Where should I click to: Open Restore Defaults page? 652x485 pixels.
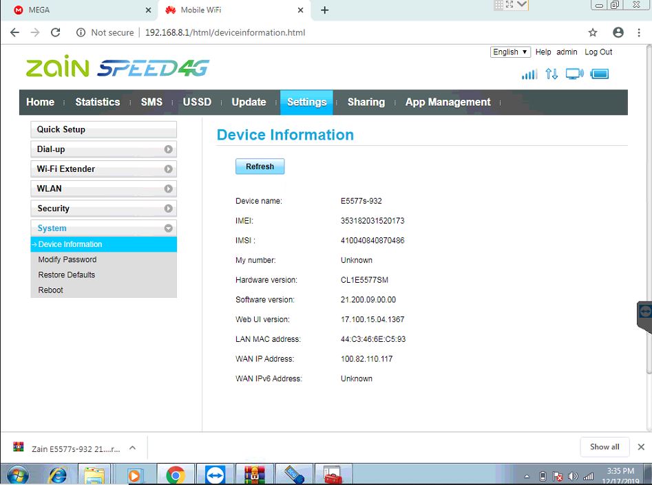[x=67, y=274]
